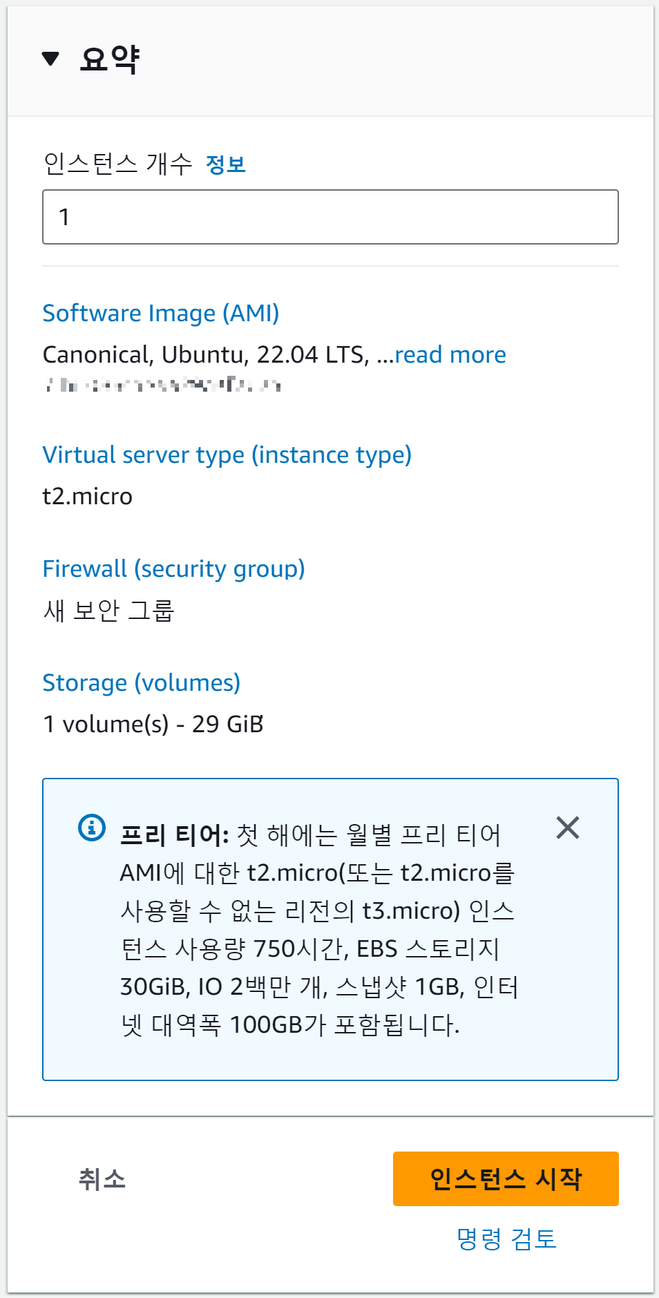The width and height of the screenshot is (659, 1298).
Task: Expand the AMI description with read more
Action: [x=450, y=354]
